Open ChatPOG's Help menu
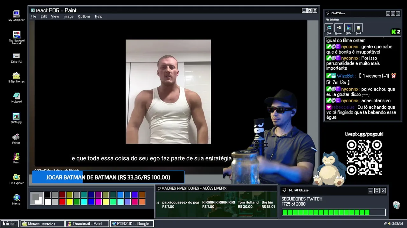Image resolution: width=407 pixels, height=228 pixels. [x=336, y=20]
